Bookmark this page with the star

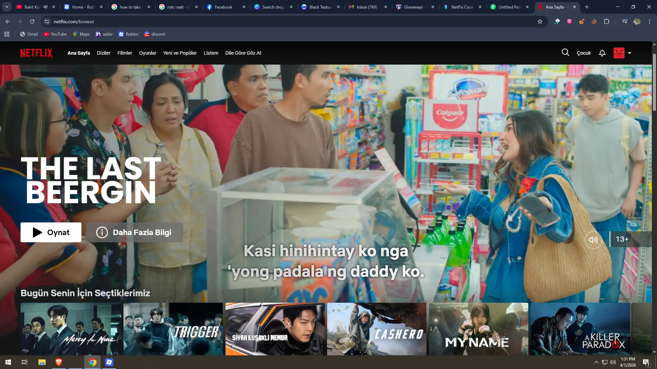[540, 22]
